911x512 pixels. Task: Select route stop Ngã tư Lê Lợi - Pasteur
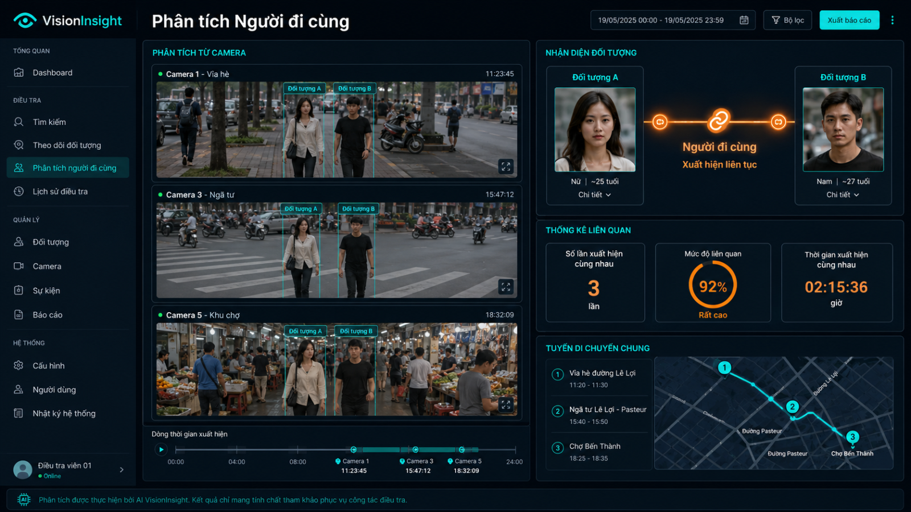pos(598,415)
